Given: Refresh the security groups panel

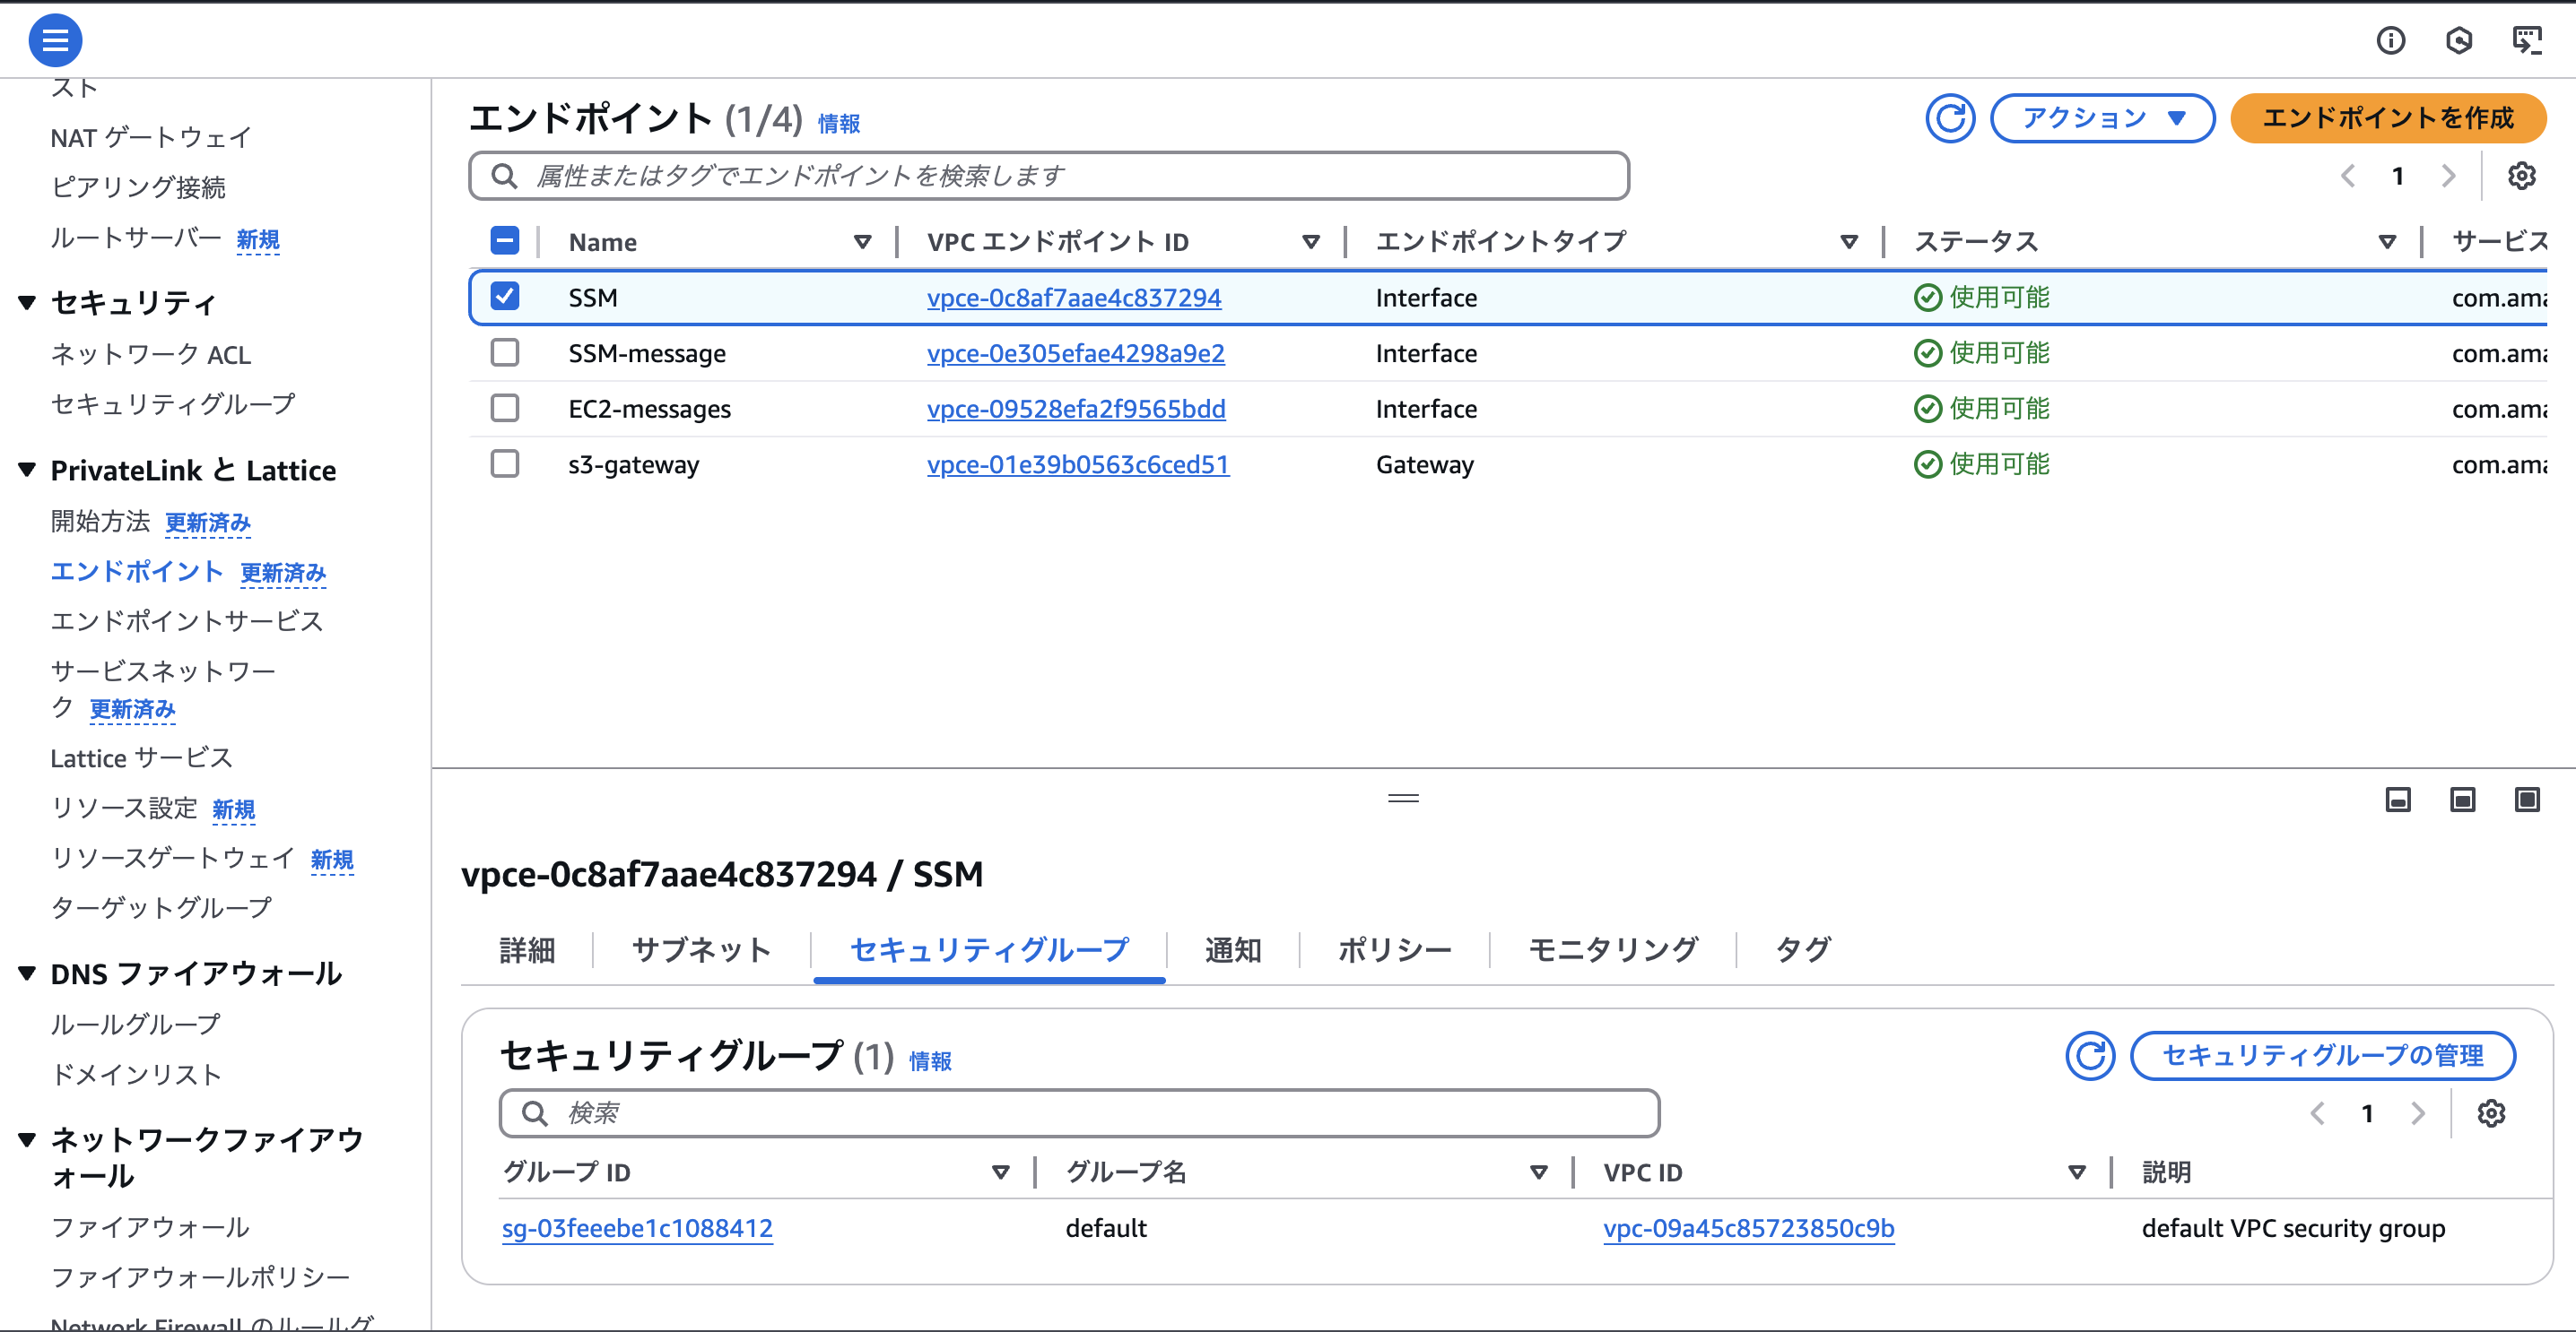Looking at the screenshot, I should 2089,1056.
